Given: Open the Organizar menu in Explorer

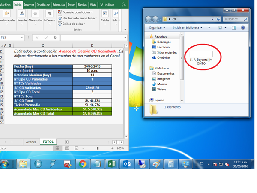Looking at the screenshot, I should pos(157,27).
